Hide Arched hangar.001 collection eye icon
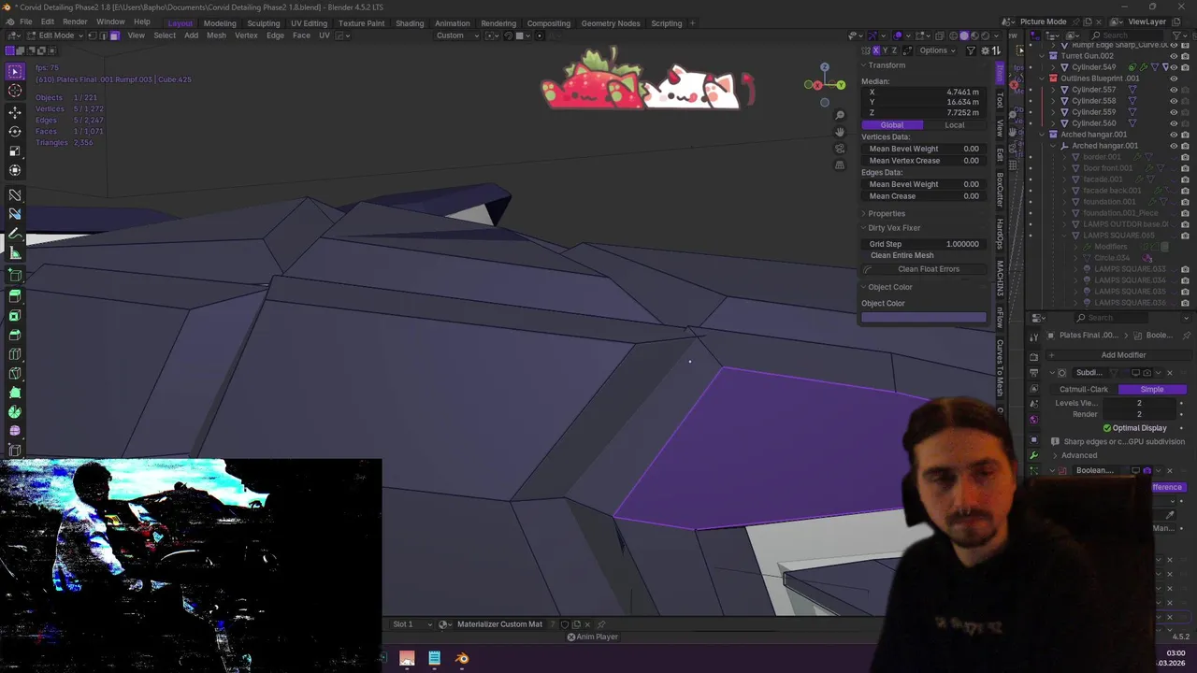The width and height of the screenshot is (1197, 673). [x=1174, y=135]
